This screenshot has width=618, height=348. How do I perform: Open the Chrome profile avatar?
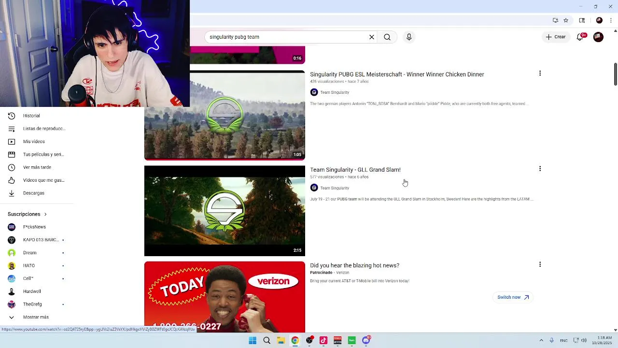[x=599, y=20]
